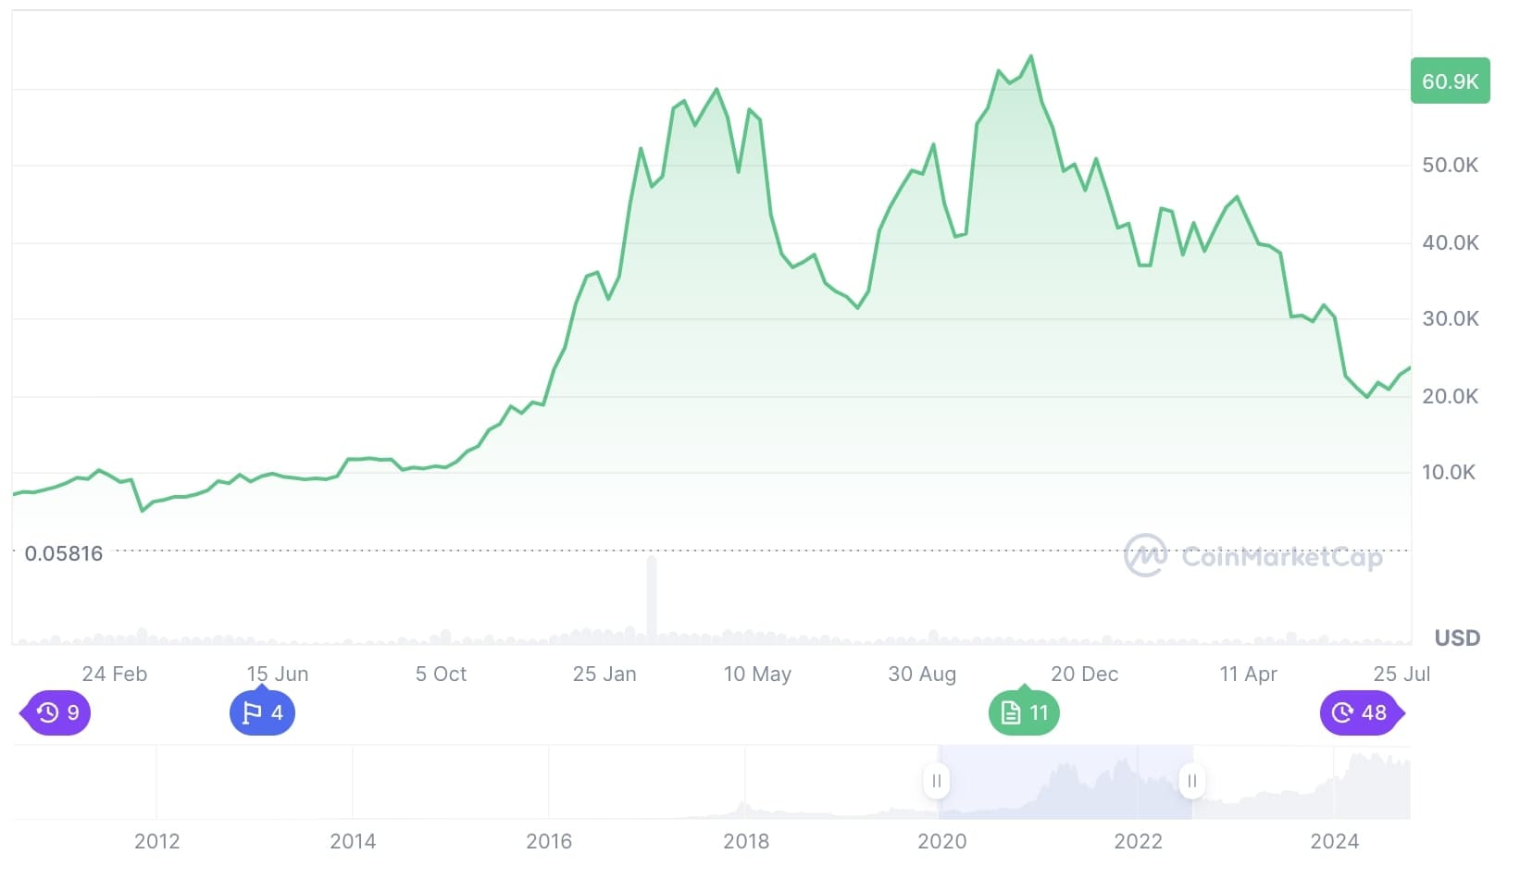
Task: Jump to 2024 in the timeline navigator
Action: [x=1334, y=841]
